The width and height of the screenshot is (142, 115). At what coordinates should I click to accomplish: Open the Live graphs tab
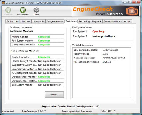tap(38, 21)
